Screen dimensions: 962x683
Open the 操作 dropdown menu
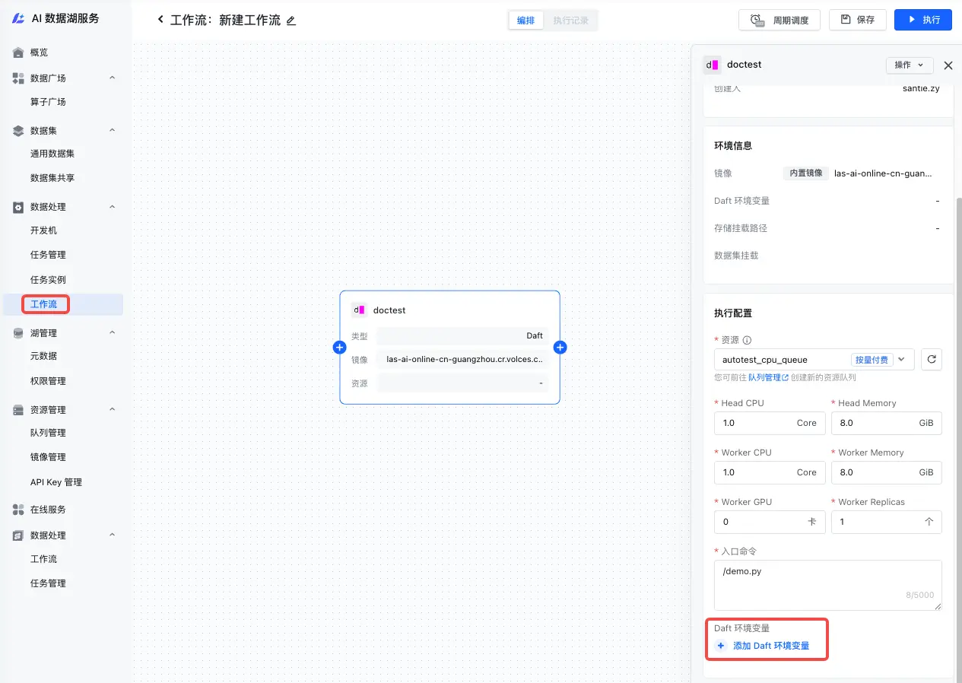pyautogui.click(x=910, y=65)
